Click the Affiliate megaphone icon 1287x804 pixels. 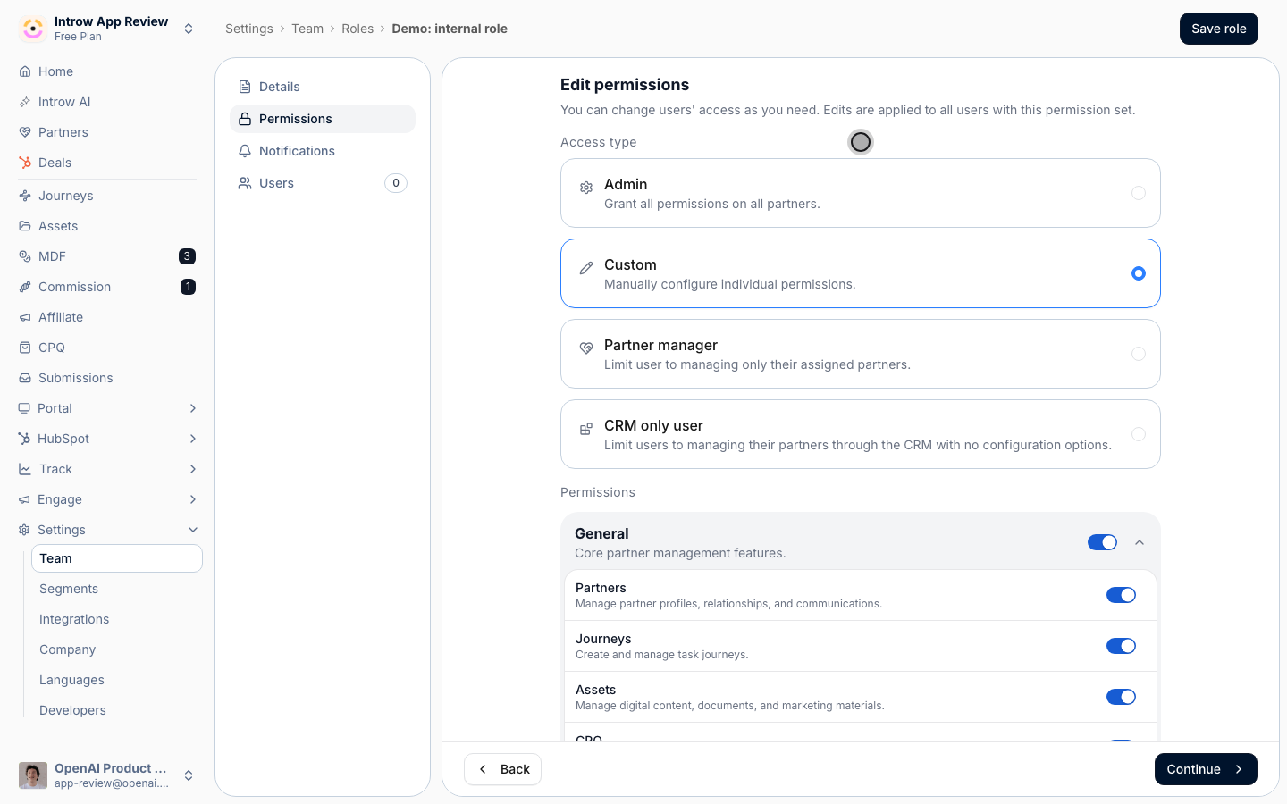click(25, 317)
